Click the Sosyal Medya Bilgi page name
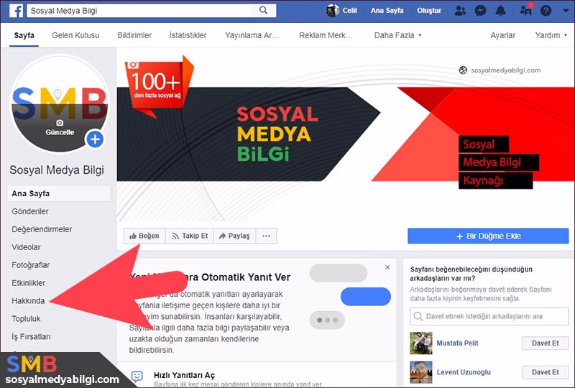This screenshot has width=575, height=388. 57,170
